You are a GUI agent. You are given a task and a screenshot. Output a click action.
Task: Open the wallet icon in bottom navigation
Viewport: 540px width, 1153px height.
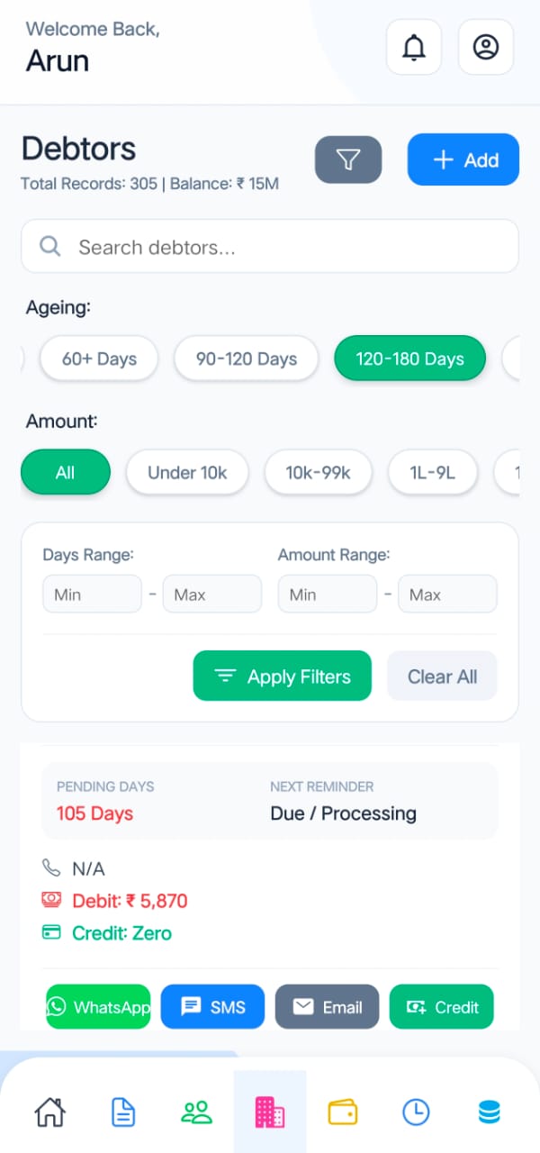click(343, 1112)
